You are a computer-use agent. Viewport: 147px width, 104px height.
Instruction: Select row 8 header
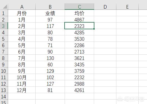click(4, 58)
